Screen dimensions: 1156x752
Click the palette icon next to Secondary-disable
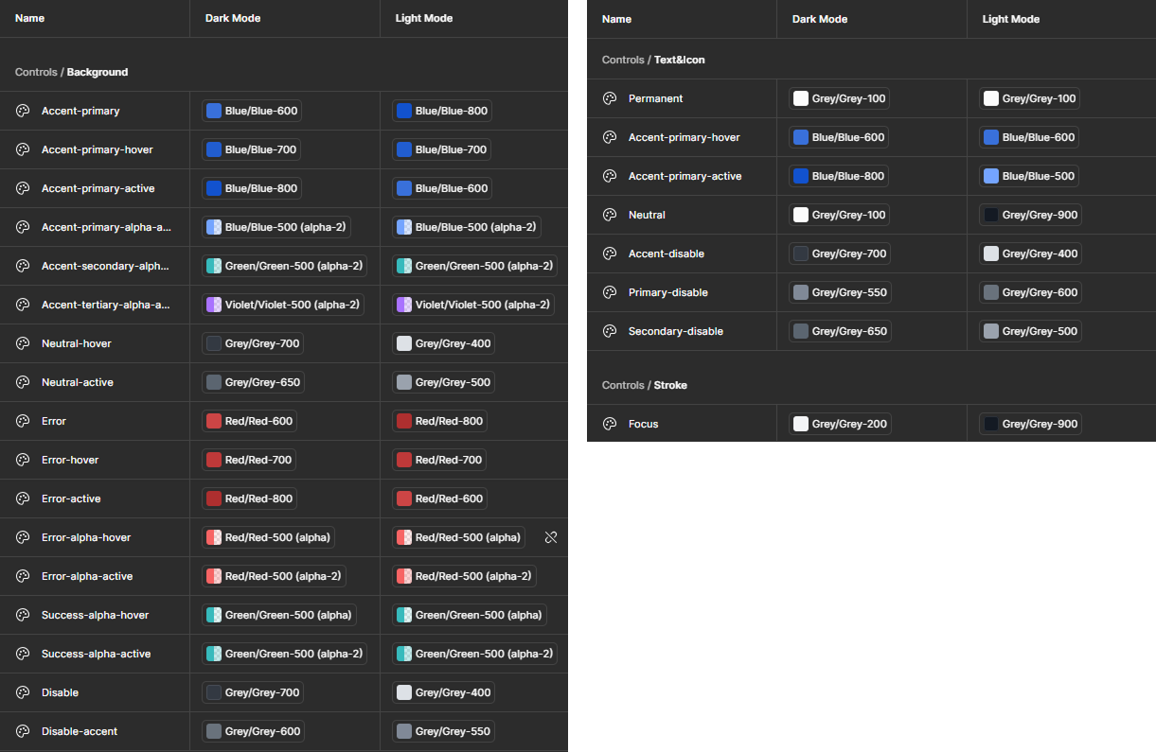pyautogui.click(x=610, y=331)
